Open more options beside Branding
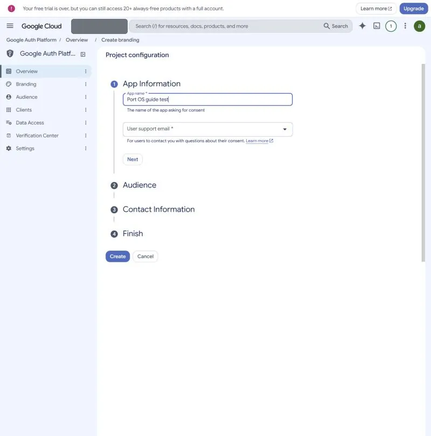Screen dimensions: 431x436 [x=86, y=84]
